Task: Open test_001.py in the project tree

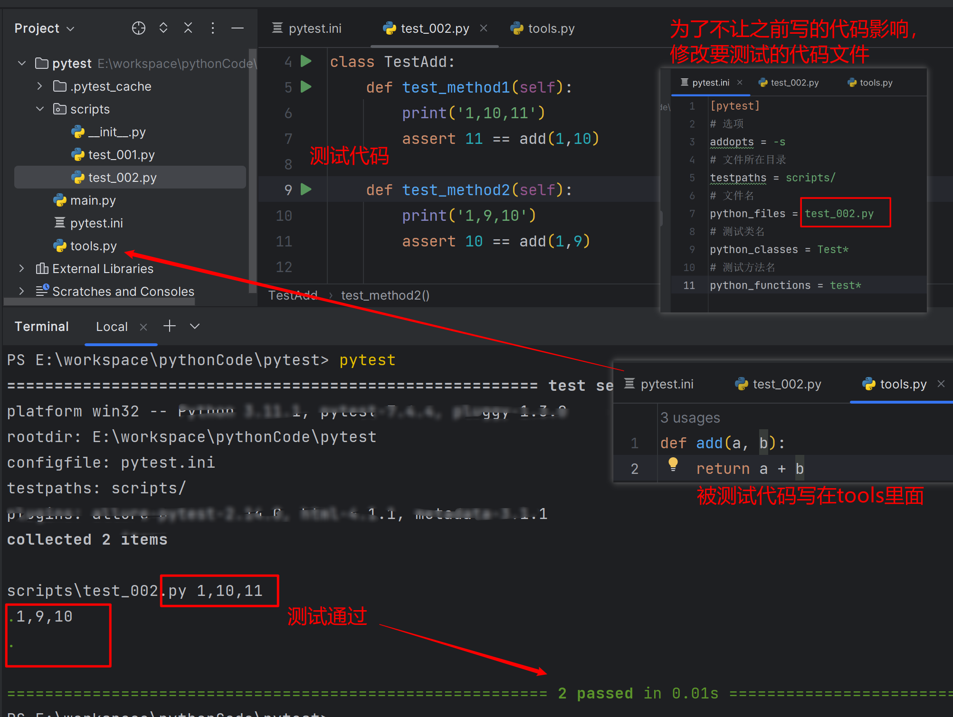Action: 121,155
